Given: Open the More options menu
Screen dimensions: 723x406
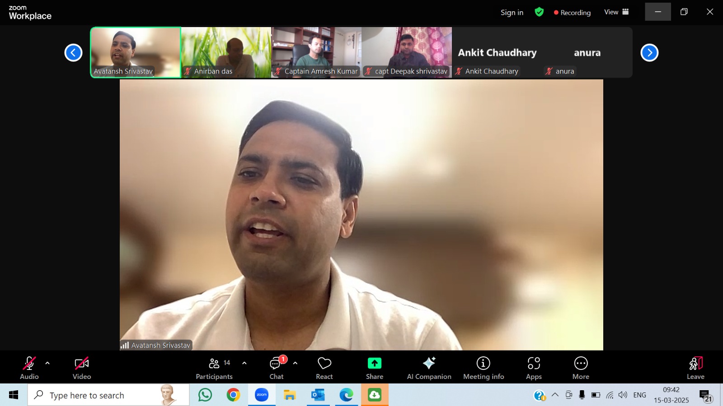Looking at the screenshot, I should point(581,368).
